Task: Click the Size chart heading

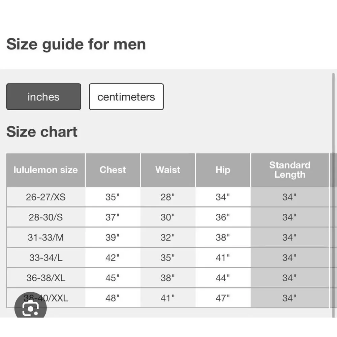Action: (x=42, y=132)
